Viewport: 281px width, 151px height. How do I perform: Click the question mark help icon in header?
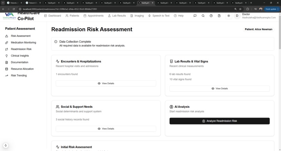[211, 16]
